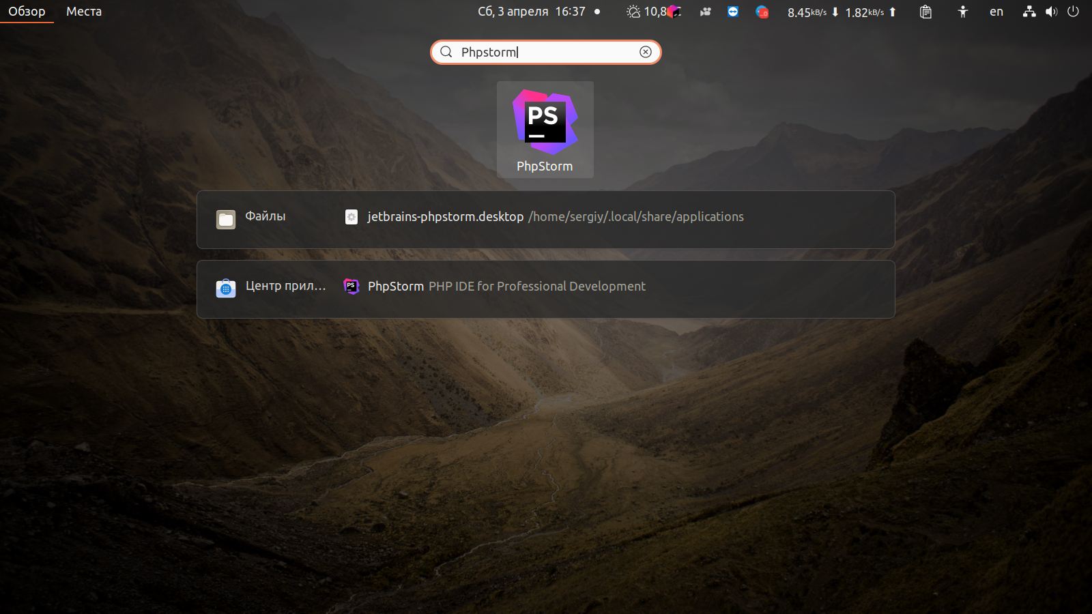
Task: Switch to Обзор in top bar
Action: [27, 12]
